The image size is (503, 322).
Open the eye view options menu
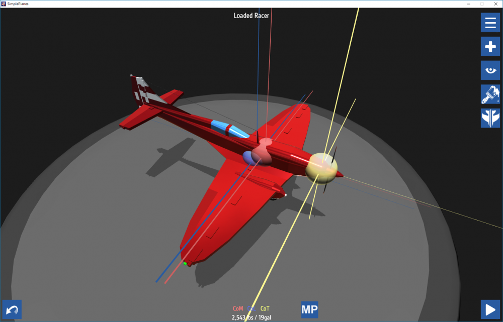pos(490,70)
